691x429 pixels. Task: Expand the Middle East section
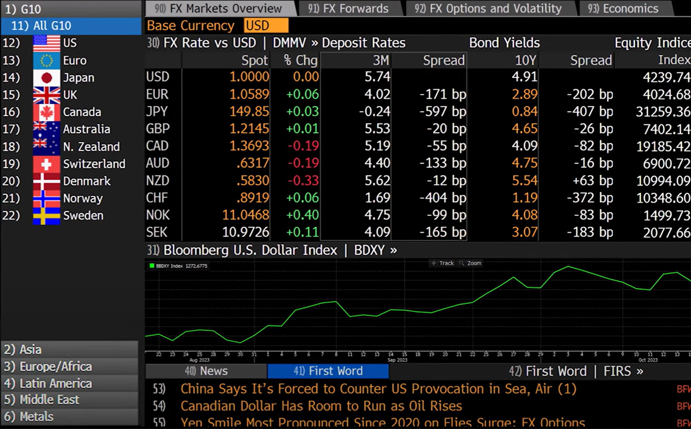pos(70,400)
